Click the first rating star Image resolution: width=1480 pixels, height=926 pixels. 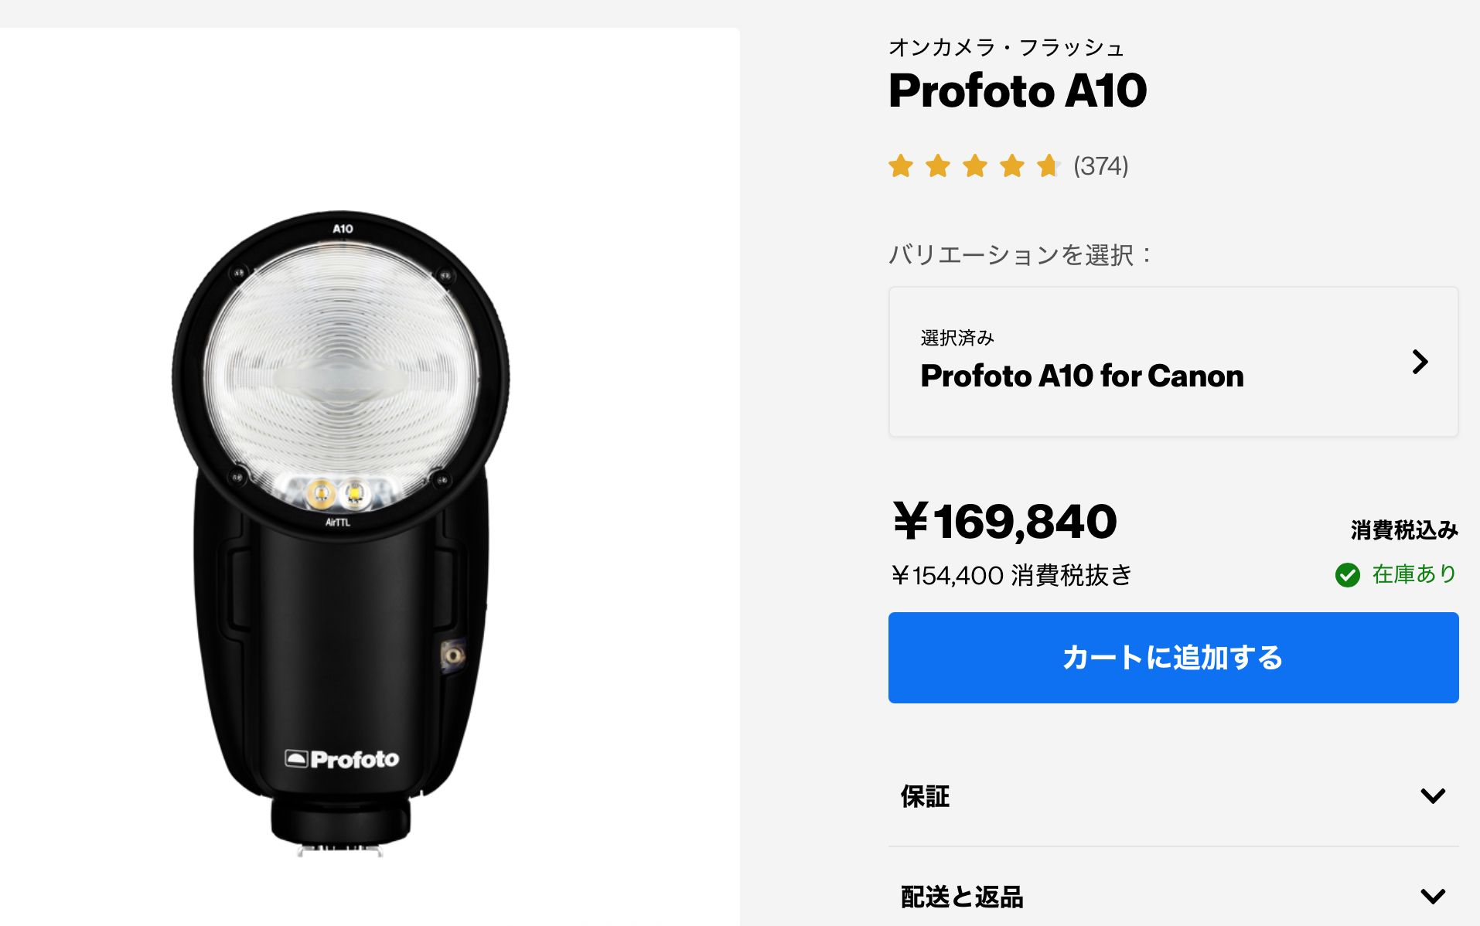[x=901, y=165]
